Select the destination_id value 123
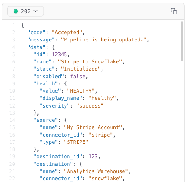 (x=93, y=157)
